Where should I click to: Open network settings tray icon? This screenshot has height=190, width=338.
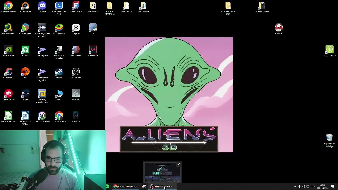tap(308, 187)
